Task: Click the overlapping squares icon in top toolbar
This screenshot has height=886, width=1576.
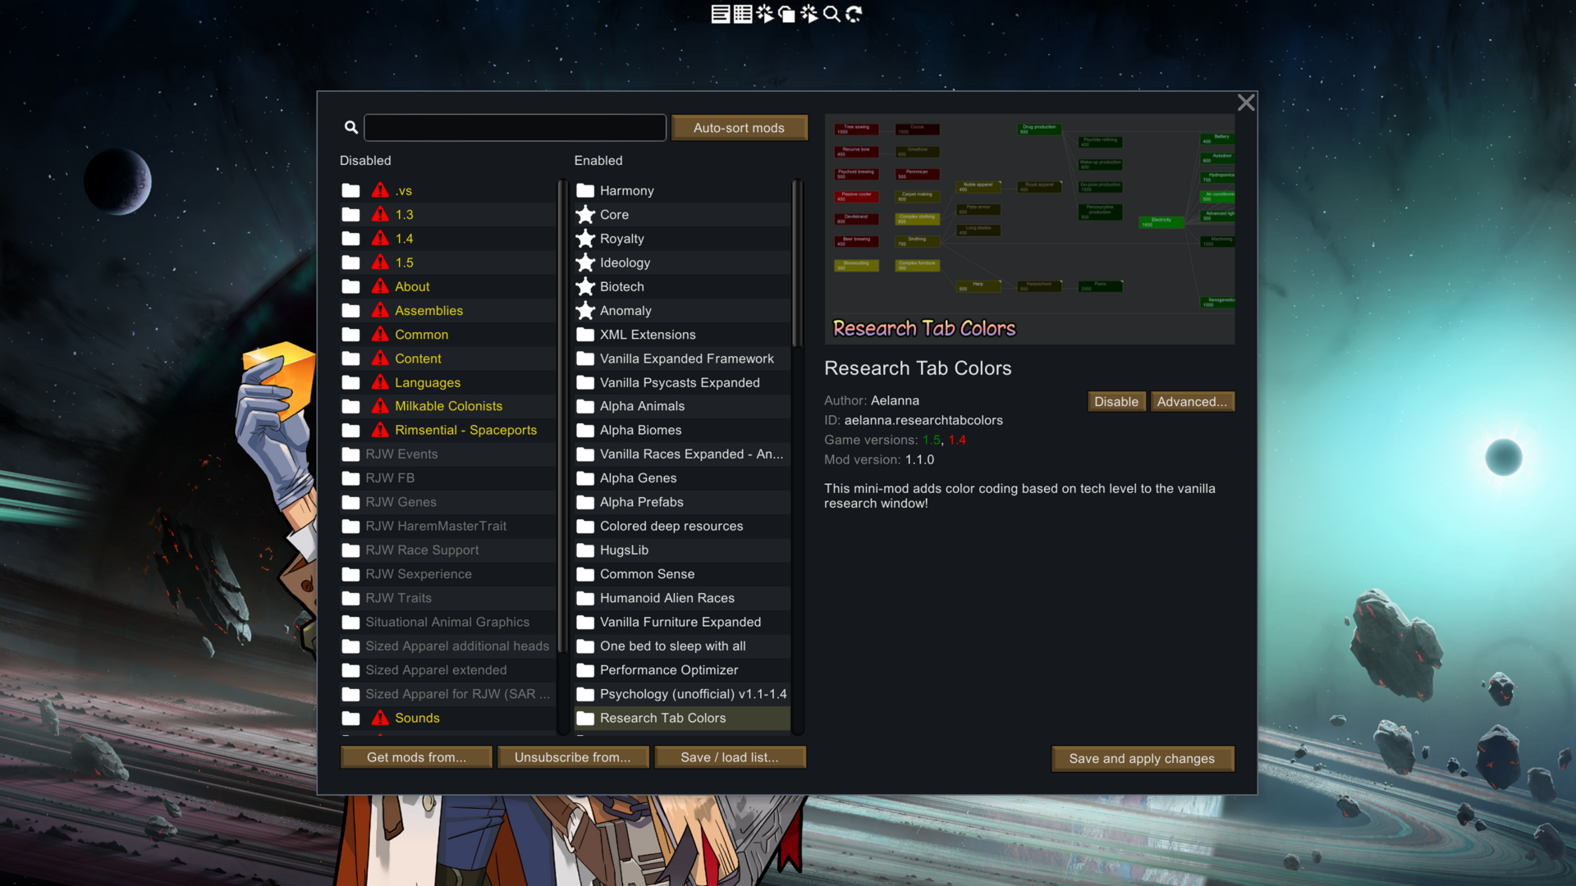Action: [786, 14]
